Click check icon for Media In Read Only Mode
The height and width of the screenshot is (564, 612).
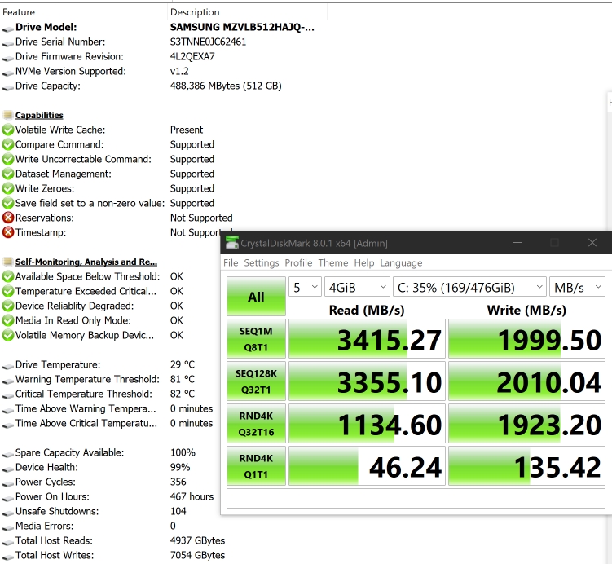coord(8,321)
